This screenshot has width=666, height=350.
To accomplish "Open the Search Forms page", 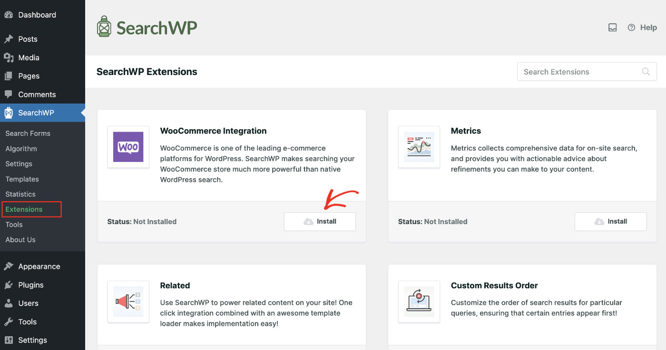I will (28, 133).
